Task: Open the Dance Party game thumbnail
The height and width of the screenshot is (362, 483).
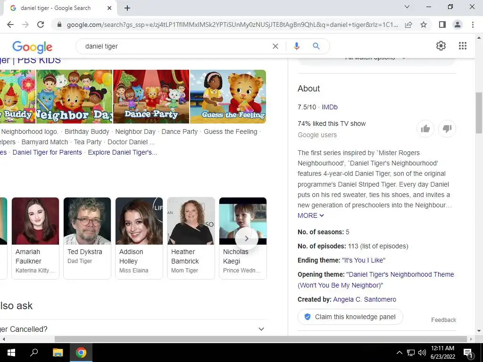Action: (151, 97)
